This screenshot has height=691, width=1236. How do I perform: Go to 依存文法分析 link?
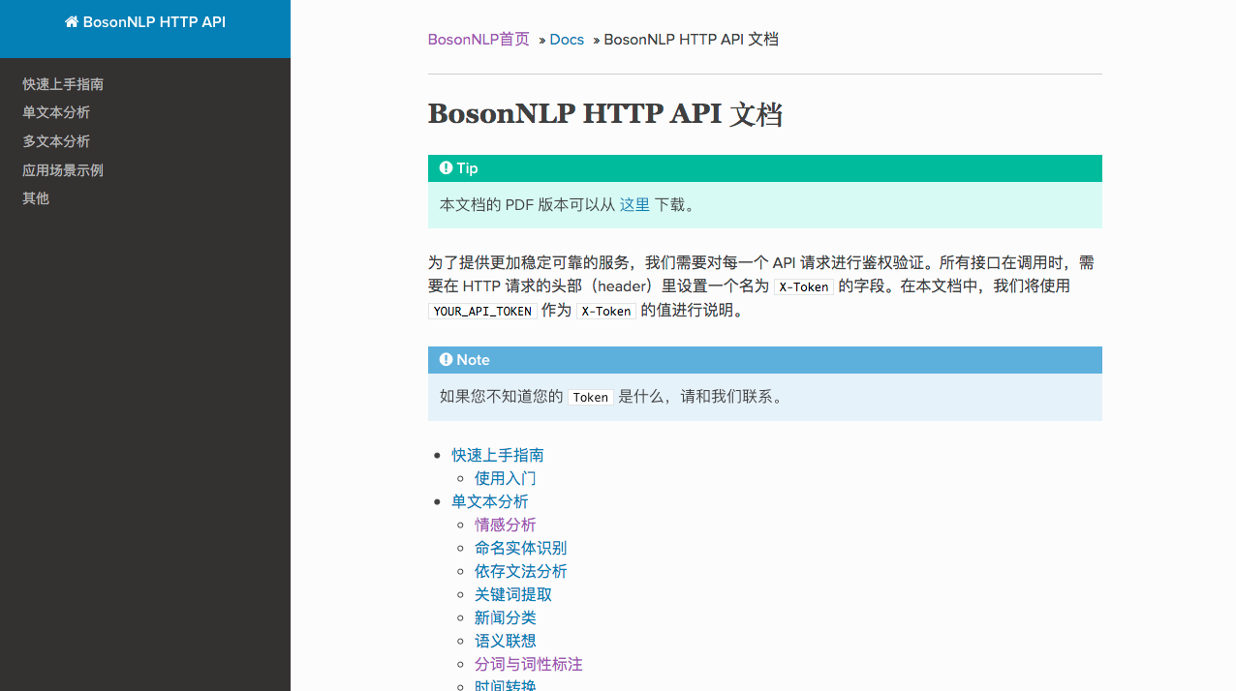pyautogui.click(x=521, y=571)
